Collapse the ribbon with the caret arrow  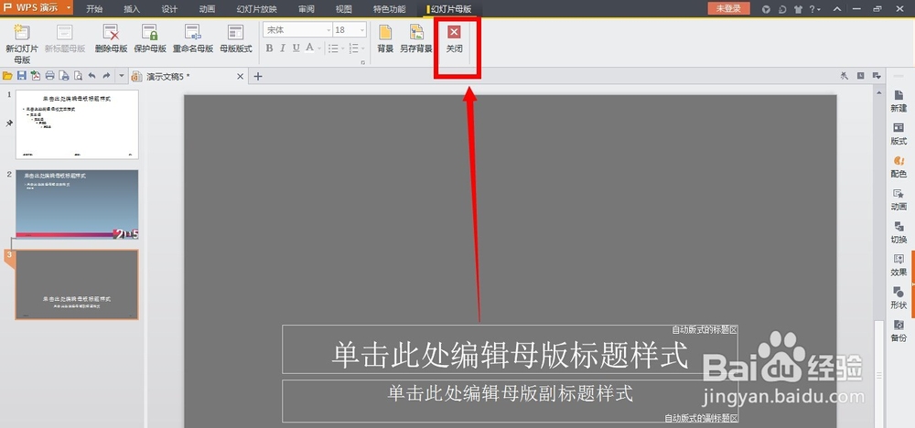[x=837, y=9]
